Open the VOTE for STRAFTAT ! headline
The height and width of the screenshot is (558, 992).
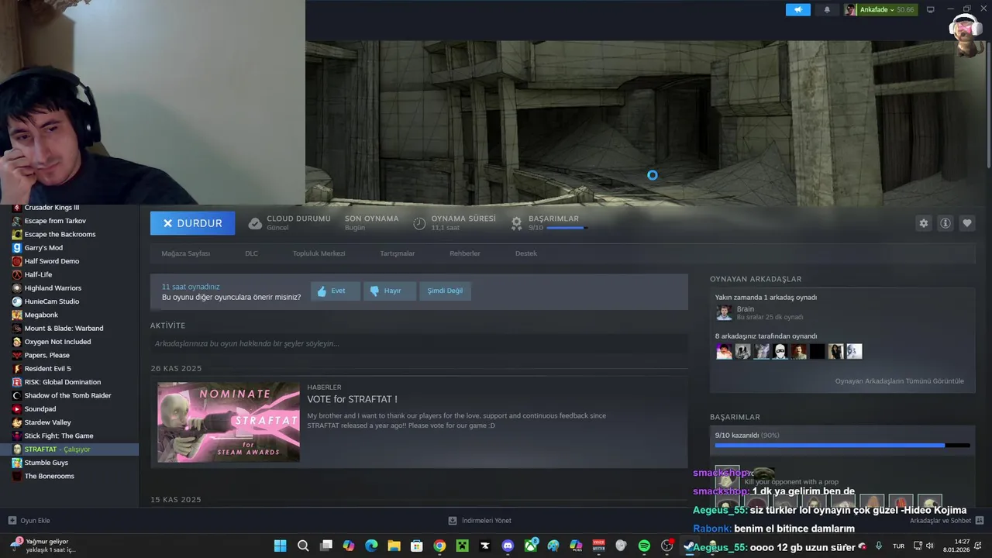[x=352, y=399]
